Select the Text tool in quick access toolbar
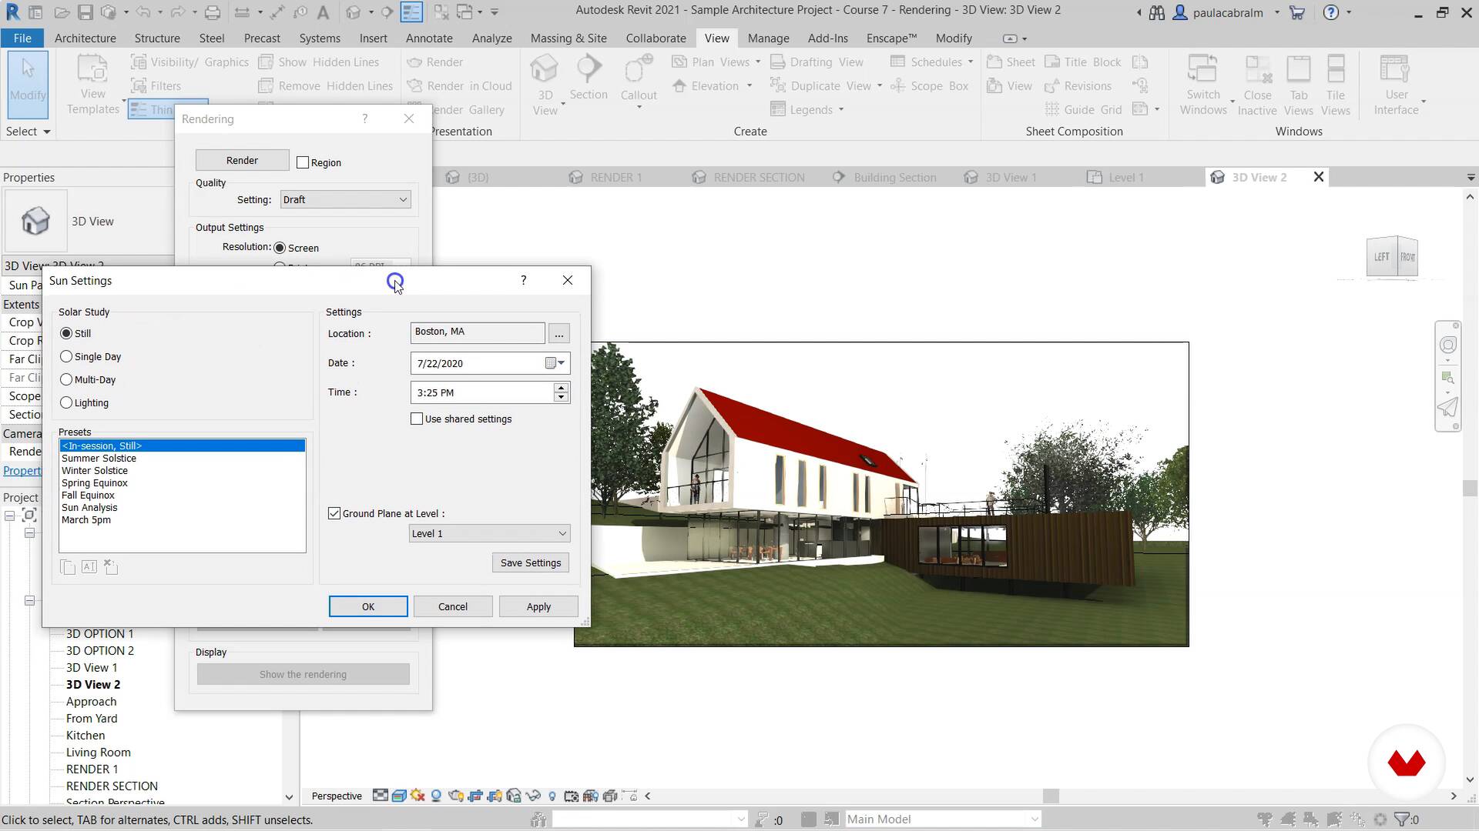1479x831 pixels. tap(323, 12)
